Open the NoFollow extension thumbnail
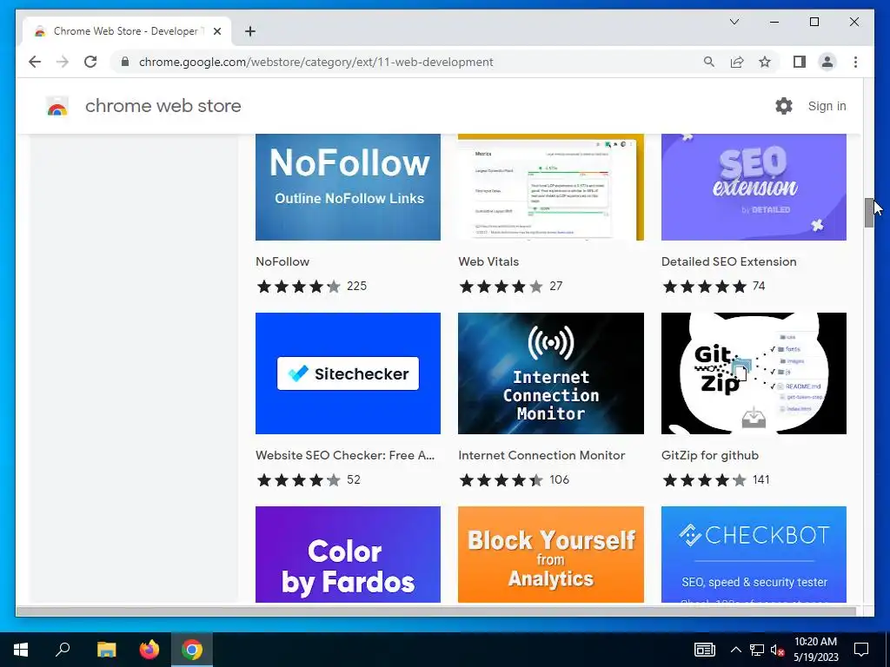890x667 pixels. [348, 188]
